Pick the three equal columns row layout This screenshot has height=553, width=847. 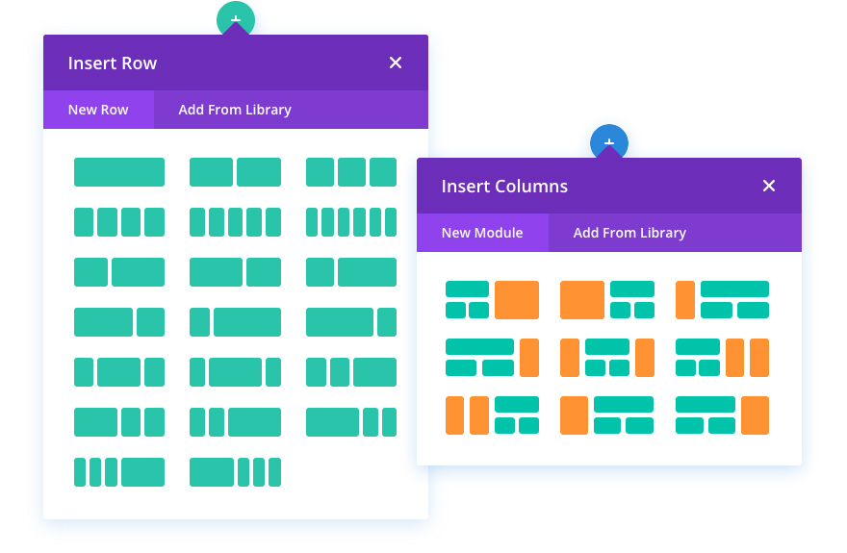(x=351, y=172)
